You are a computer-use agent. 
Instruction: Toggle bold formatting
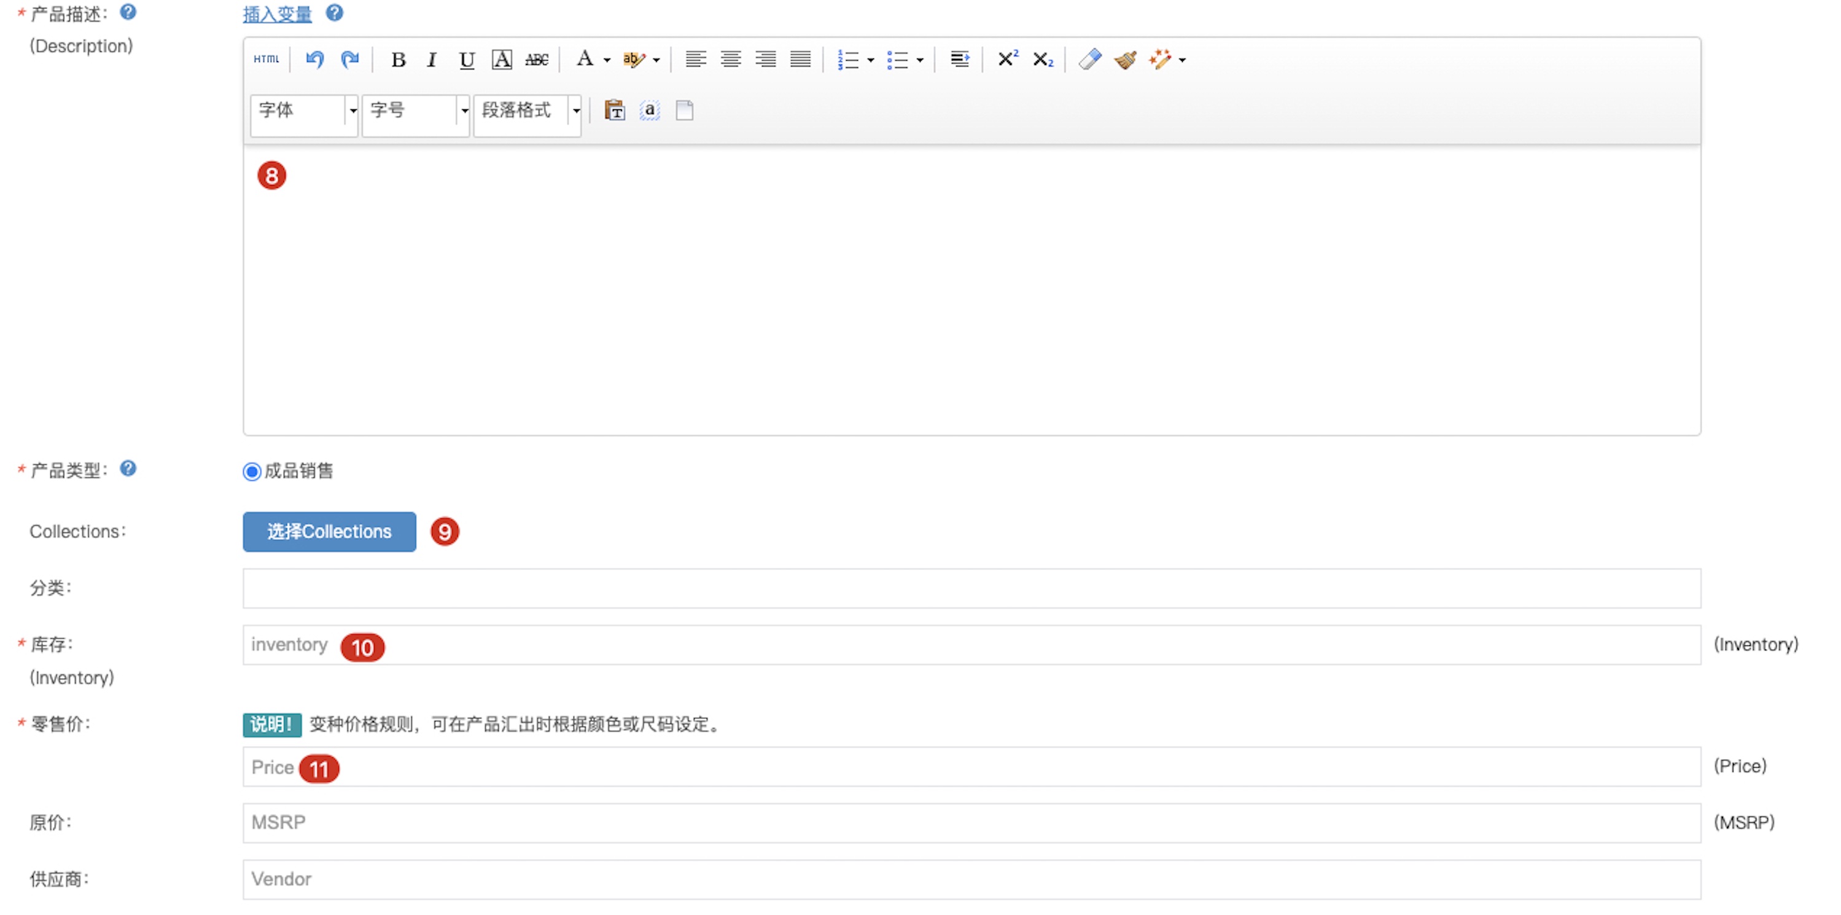[398, 60]
